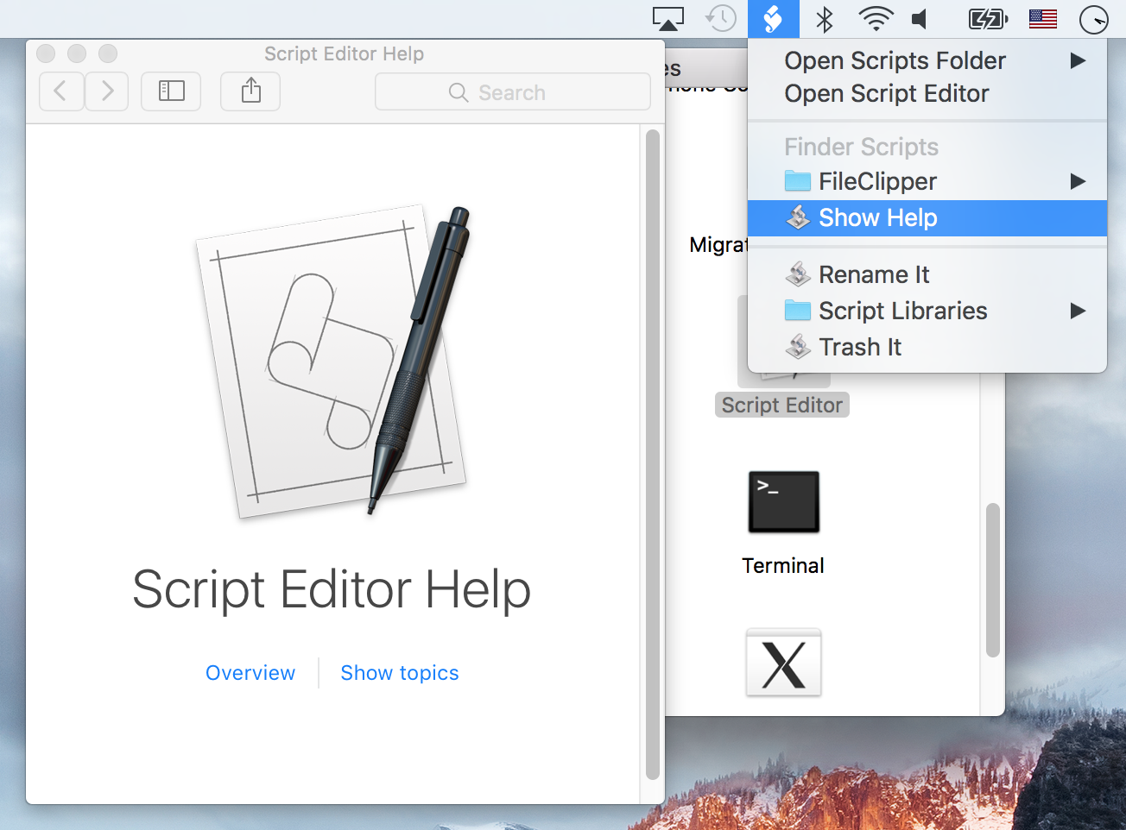This screenshot has height=830, width=1126.
Task: Toggle the Help window sidebar button
Action: coord(171,91)
